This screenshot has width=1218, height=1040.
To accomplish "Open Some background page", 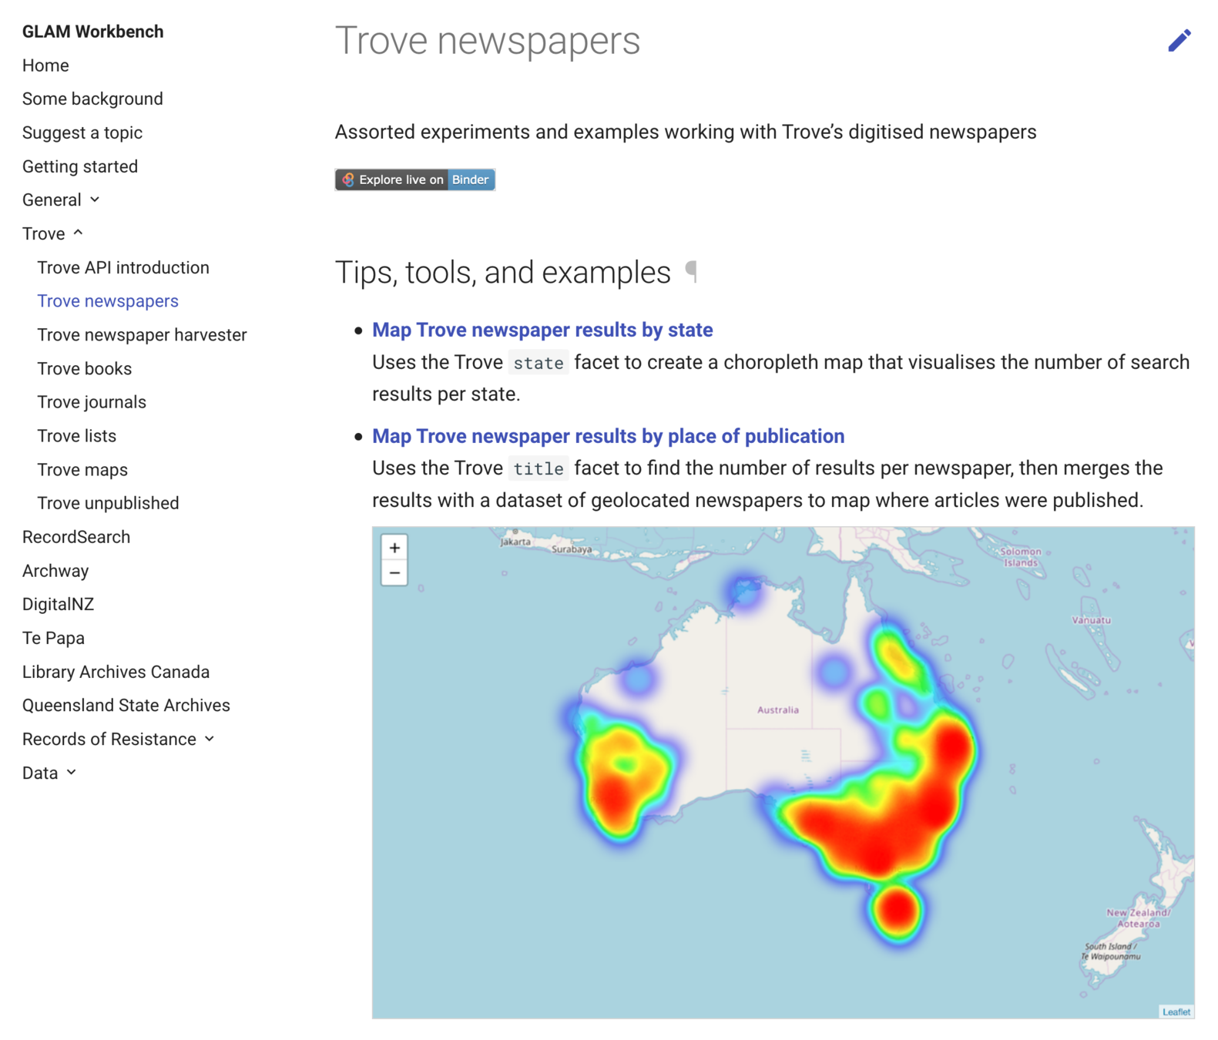I will (92, 99).
